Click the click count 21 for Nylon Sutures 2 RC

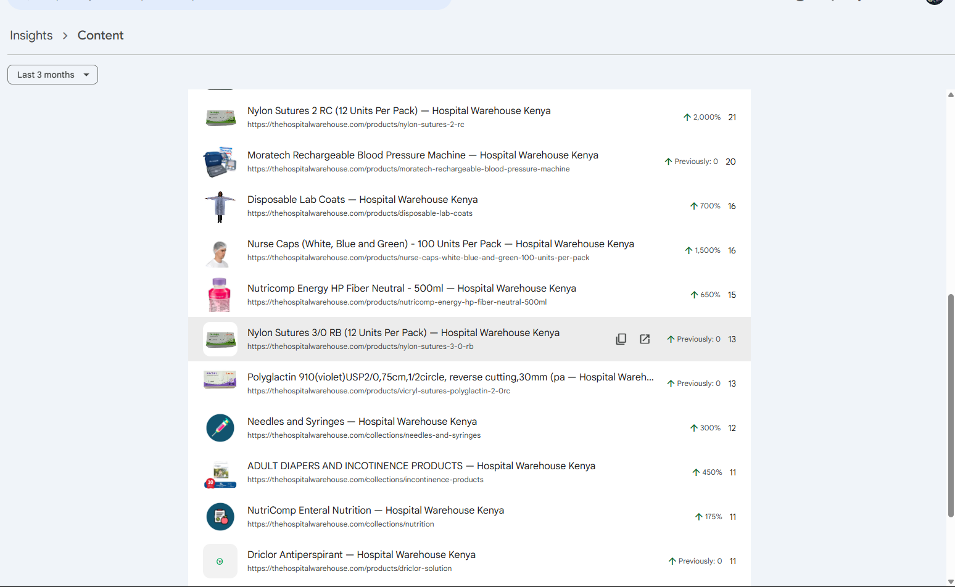coord(732,117)
